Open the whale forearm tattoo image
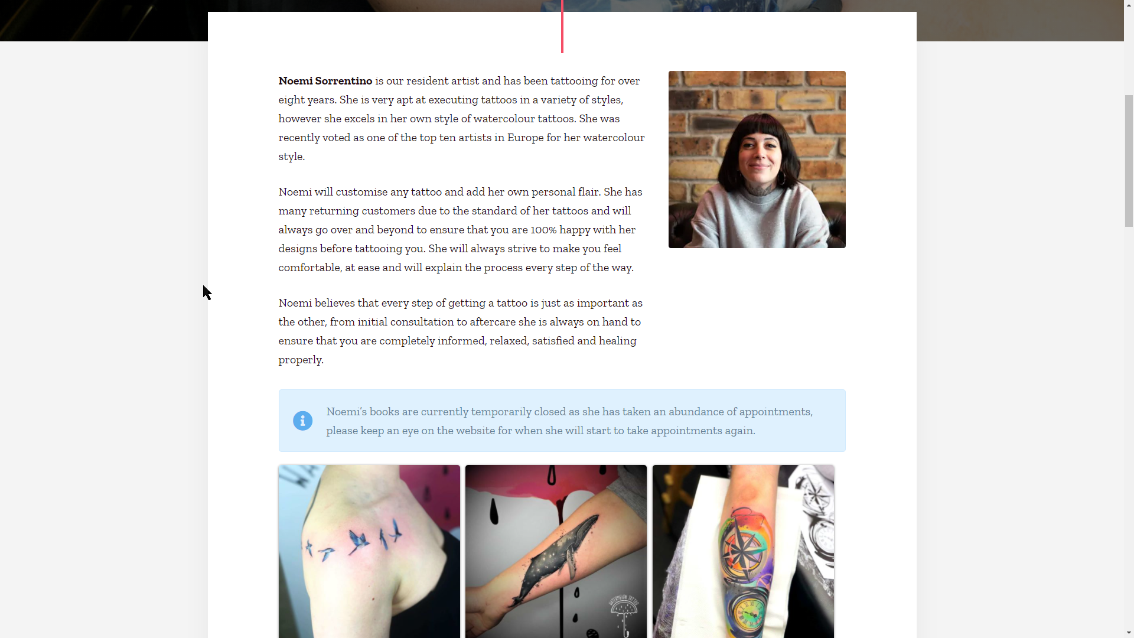Screen dimensions: 1134x638 (556, 551)
